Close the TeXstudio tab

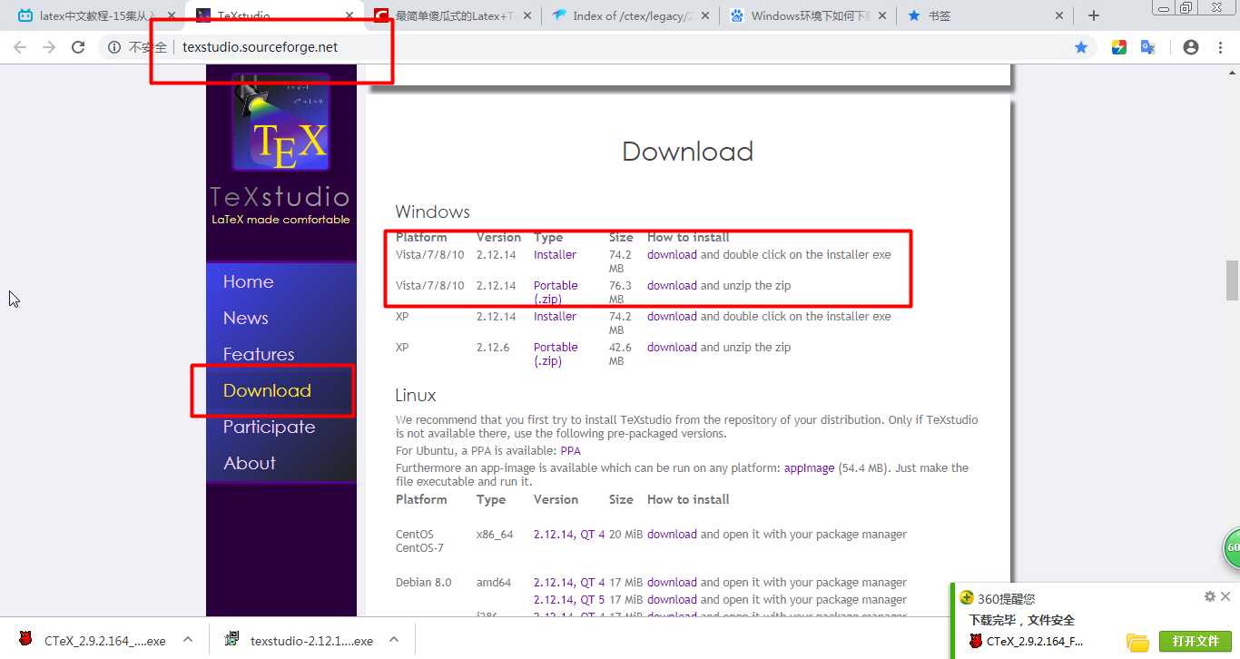(x=351, y=15)
